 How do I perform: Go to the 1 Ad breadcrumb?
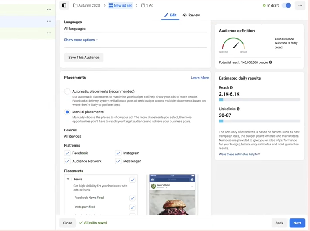coord(147,5)
